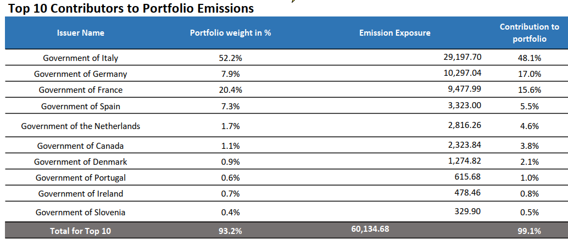Click the 17.0% contribution value for Germany

tap(529, 74)
